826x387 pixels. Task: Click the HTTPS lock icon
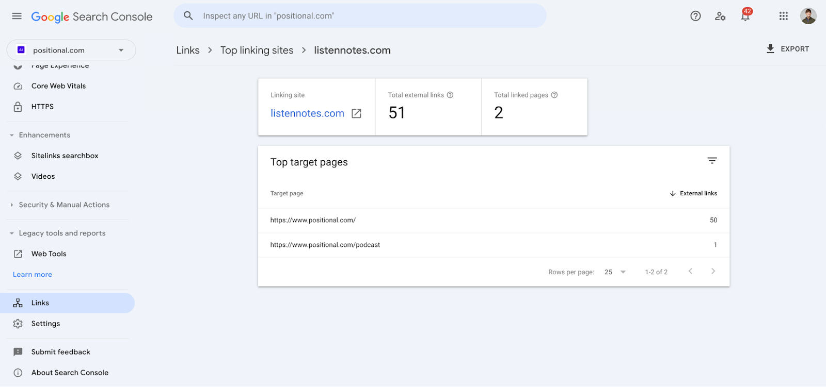pos(18,107)
